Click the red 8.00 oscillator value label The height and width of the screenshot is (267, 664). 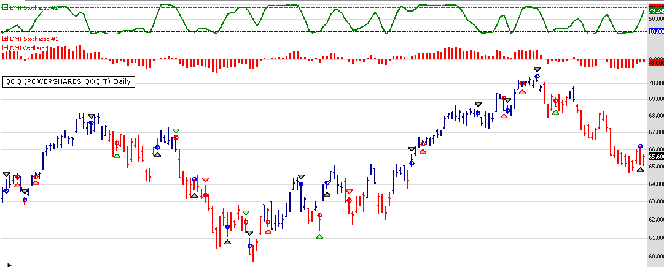tap(656, 62)
